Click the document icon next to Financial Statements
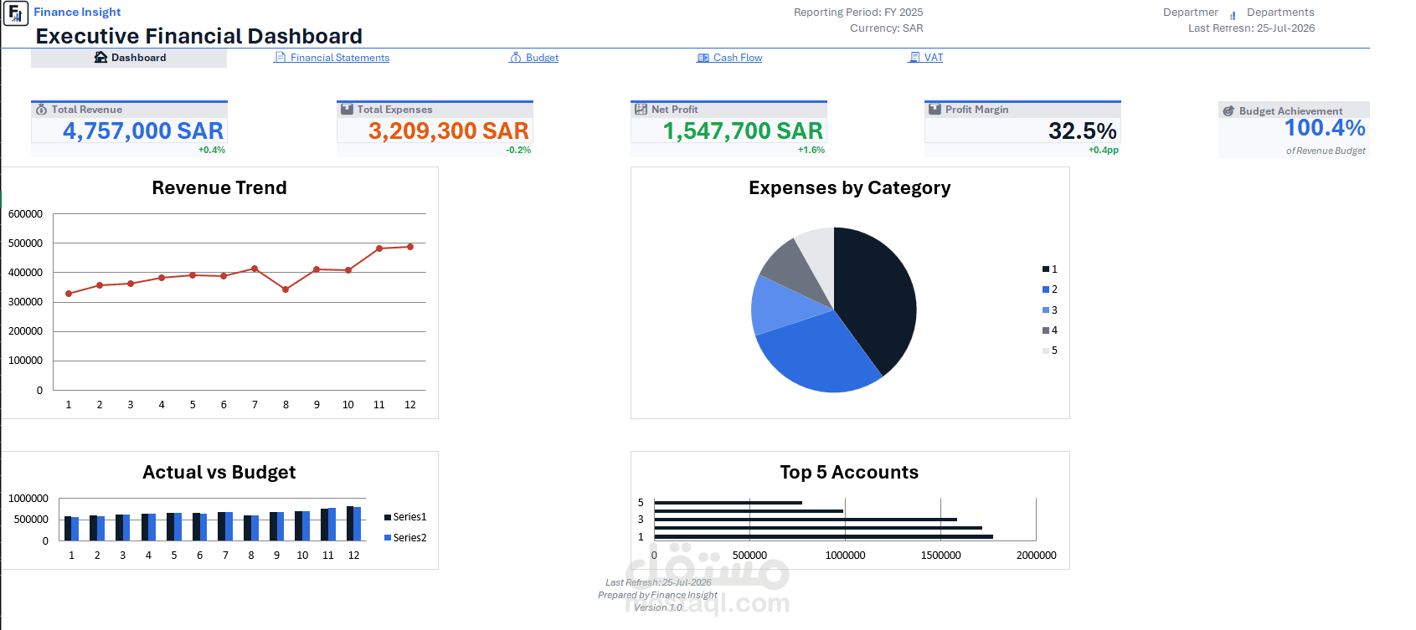Viewport: 1416px width, 630px height. click(281, 58)
